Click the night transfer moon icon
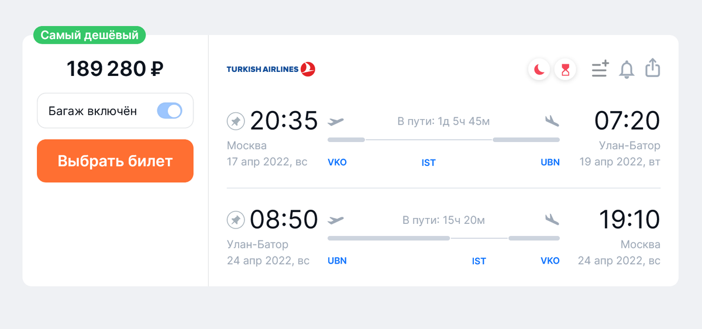 539,70
